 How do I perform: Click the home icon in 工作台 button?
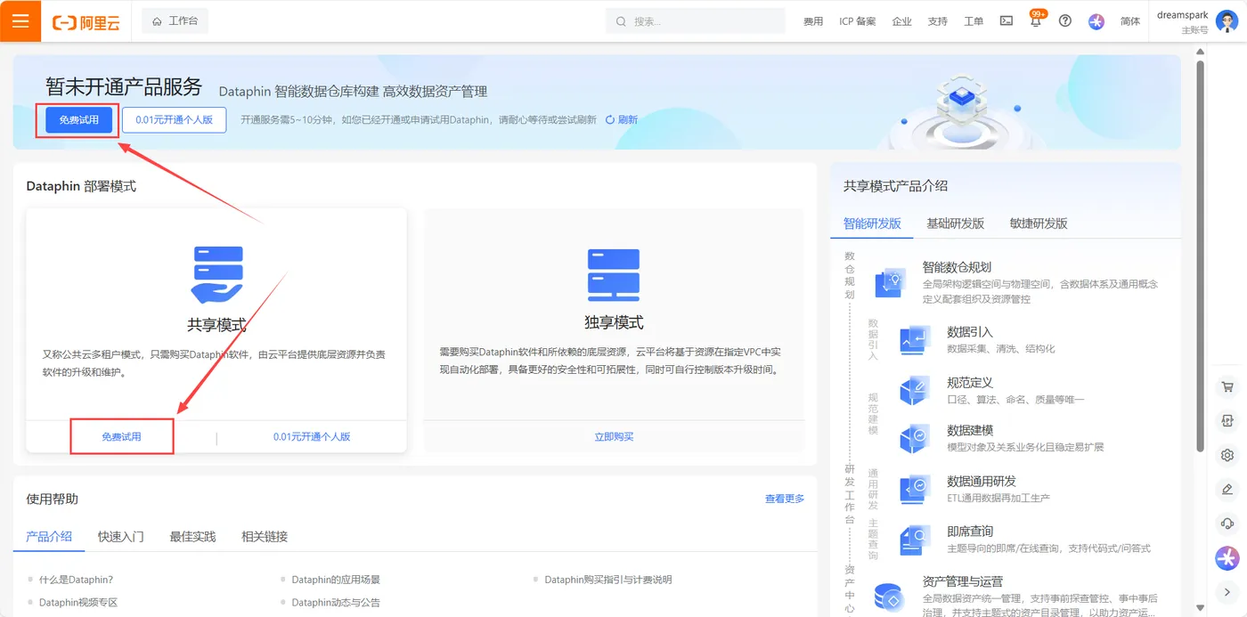[157, 21]
